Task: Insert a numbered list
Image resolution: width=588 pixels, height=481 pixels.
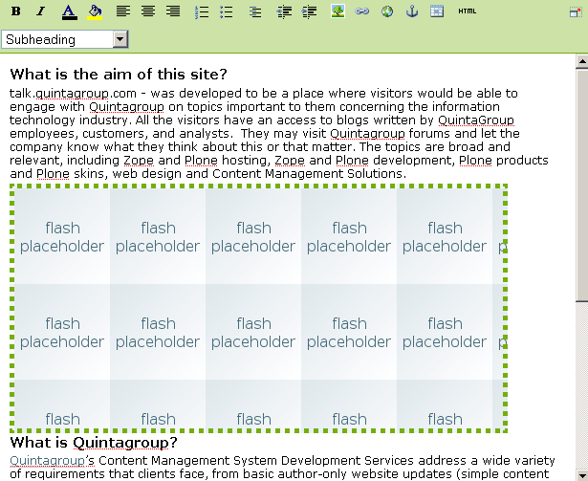Action: [202, 11]
